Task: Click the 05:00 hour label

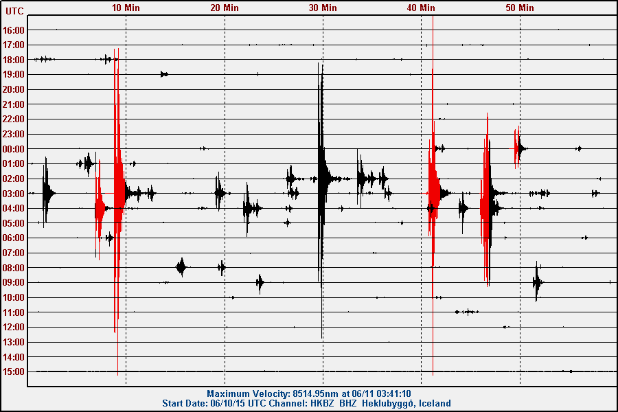Action: click(x=14, y=223)
